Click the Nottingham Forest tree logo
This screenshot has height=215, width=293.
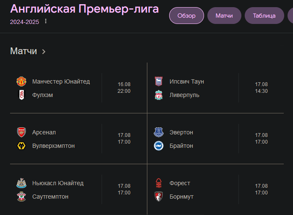[159, 183]
